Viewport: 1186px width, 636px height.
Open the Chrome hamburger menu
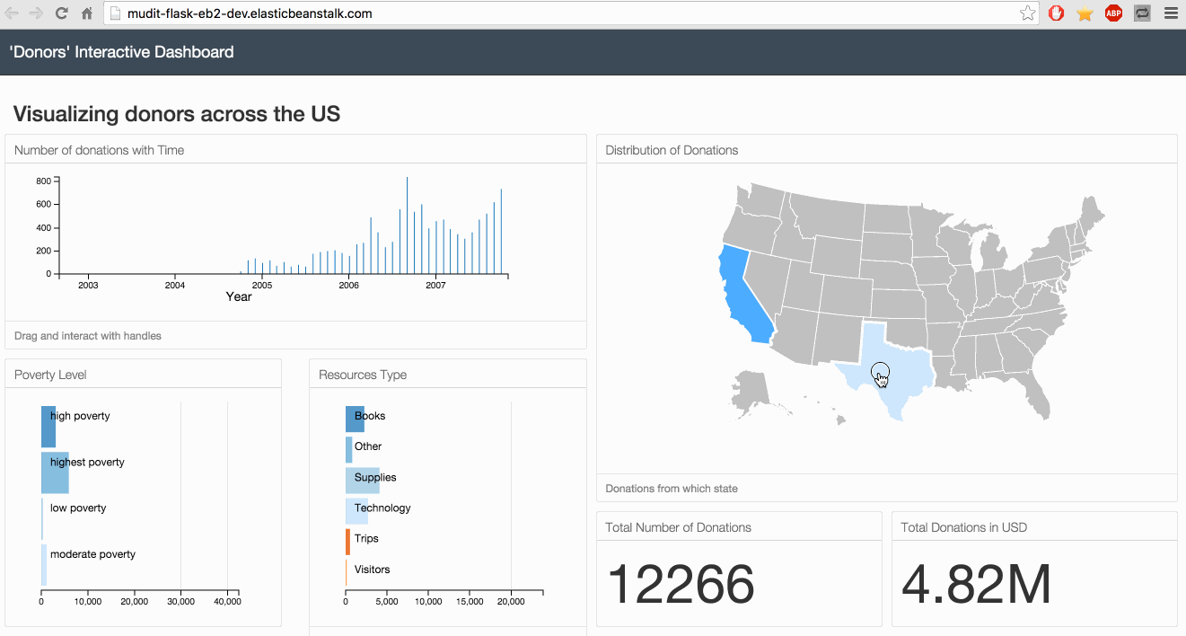1170,13
